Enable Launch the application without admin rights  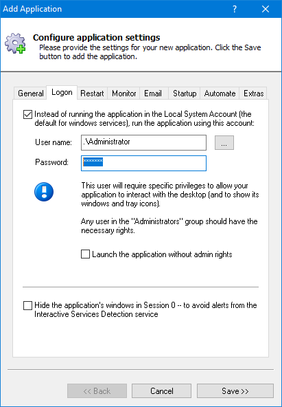pyautogui.click(x=86, y=254)
